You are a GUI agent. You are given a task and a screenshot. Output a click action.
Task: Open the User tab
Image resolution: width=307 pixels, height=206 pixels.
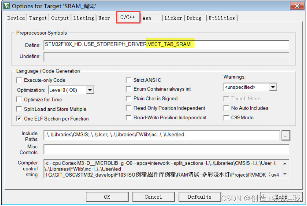pyautogui.click(x=104, y=18)
